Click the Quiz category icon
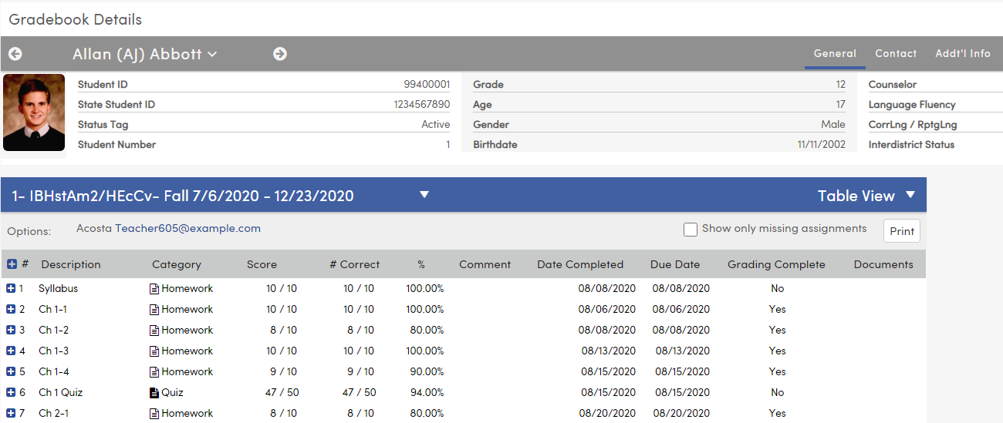The image size is (1003, 423). tap(154, 393)
